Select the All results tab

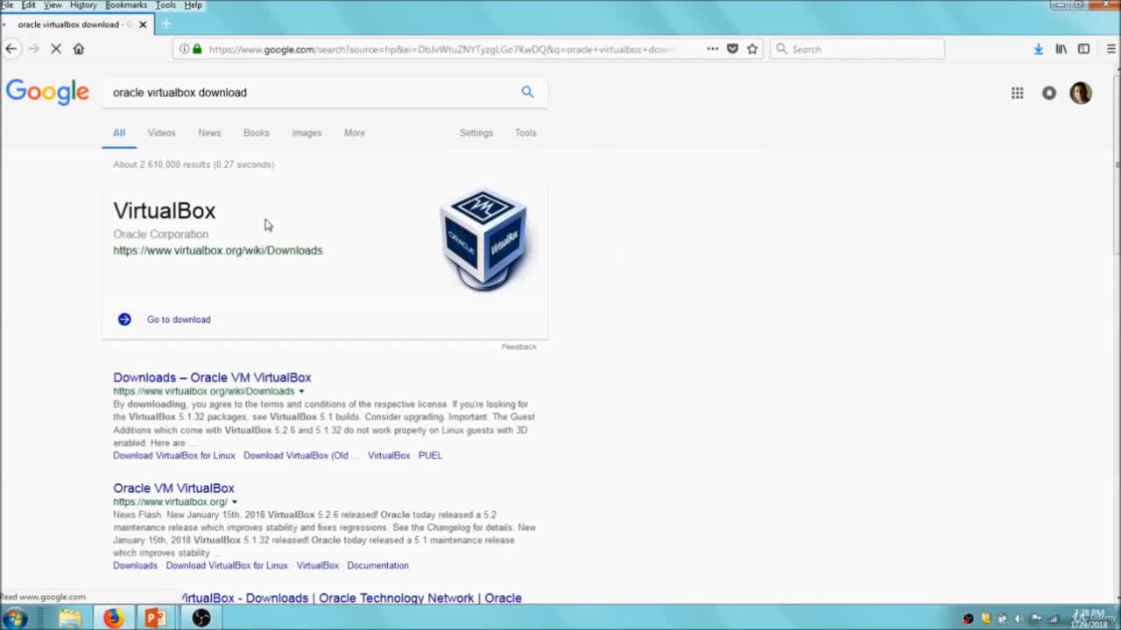click(x=119, y=133)
